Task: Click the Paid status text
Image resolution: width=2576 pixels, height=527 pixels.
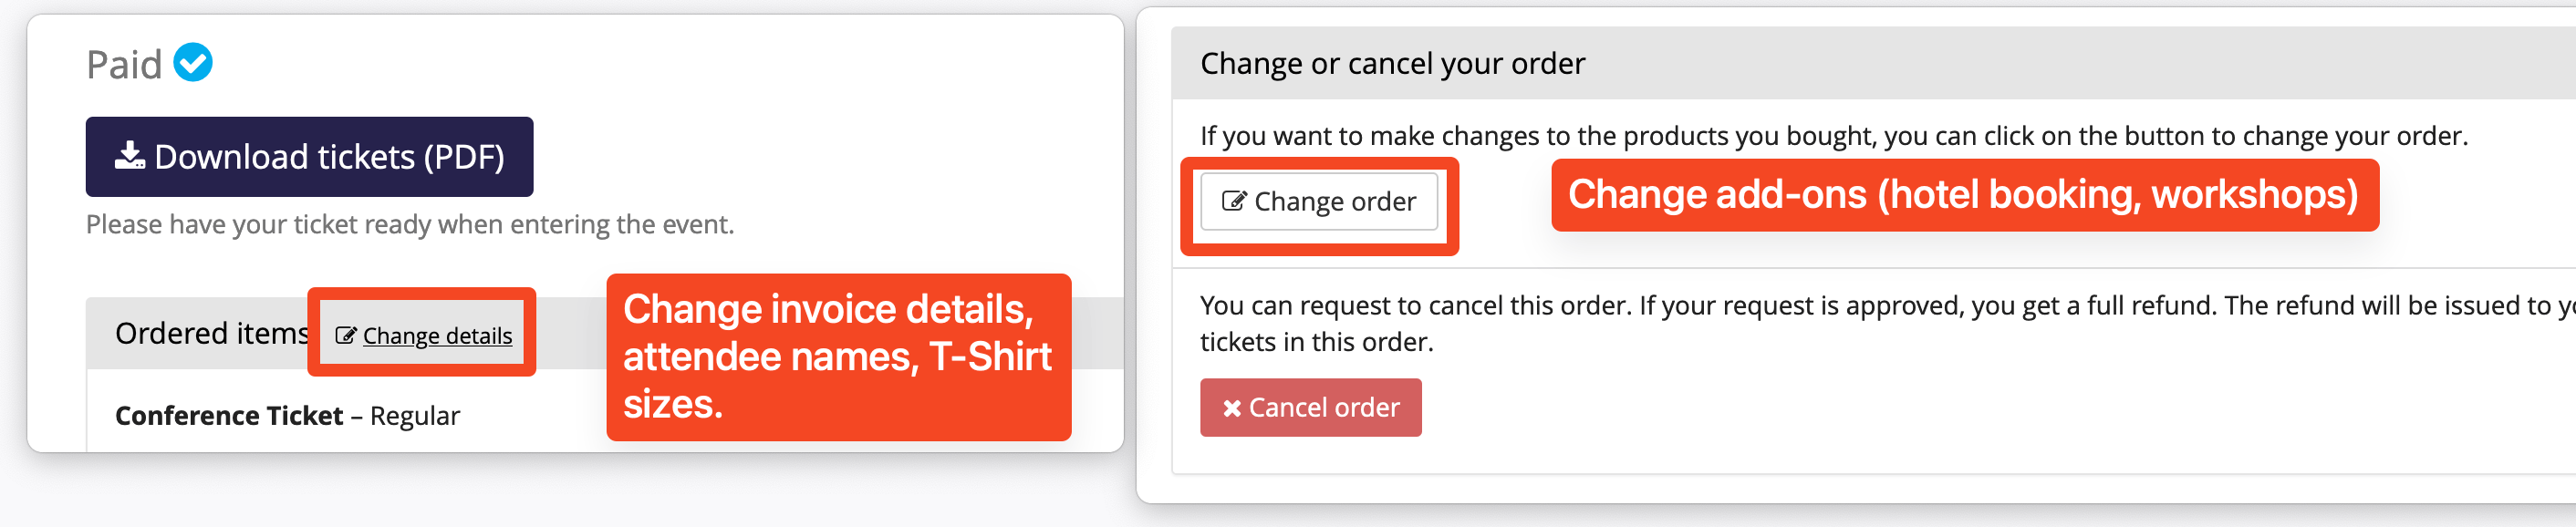Action: tap(124, 65)
